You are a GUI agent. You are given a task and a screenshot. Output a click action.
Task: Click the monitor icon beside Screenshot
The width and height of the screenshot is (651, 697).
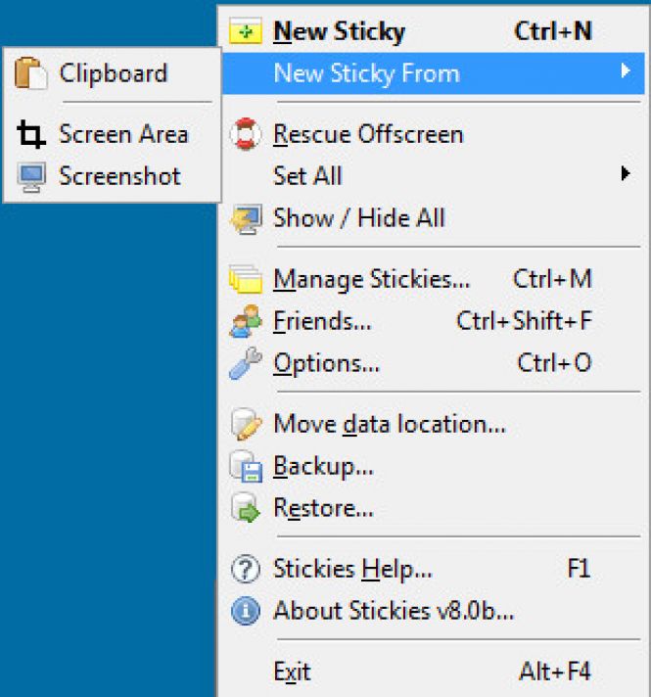[x=31, y=176]
